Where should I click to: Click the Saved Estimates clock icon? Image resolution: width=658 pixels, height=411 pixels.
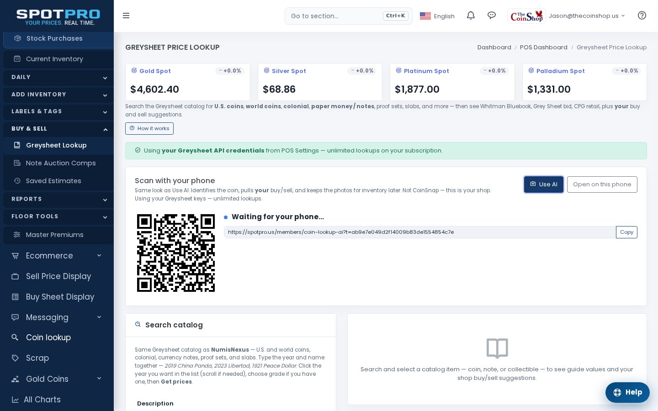coord(17,181)
